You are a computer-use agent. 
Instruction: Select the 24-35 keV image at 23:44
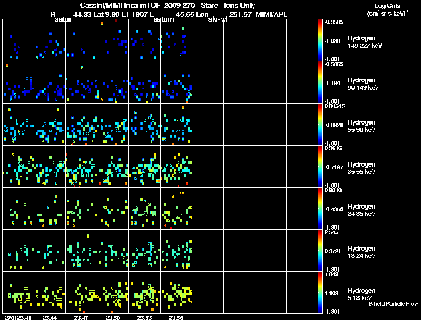click(49, 209)
